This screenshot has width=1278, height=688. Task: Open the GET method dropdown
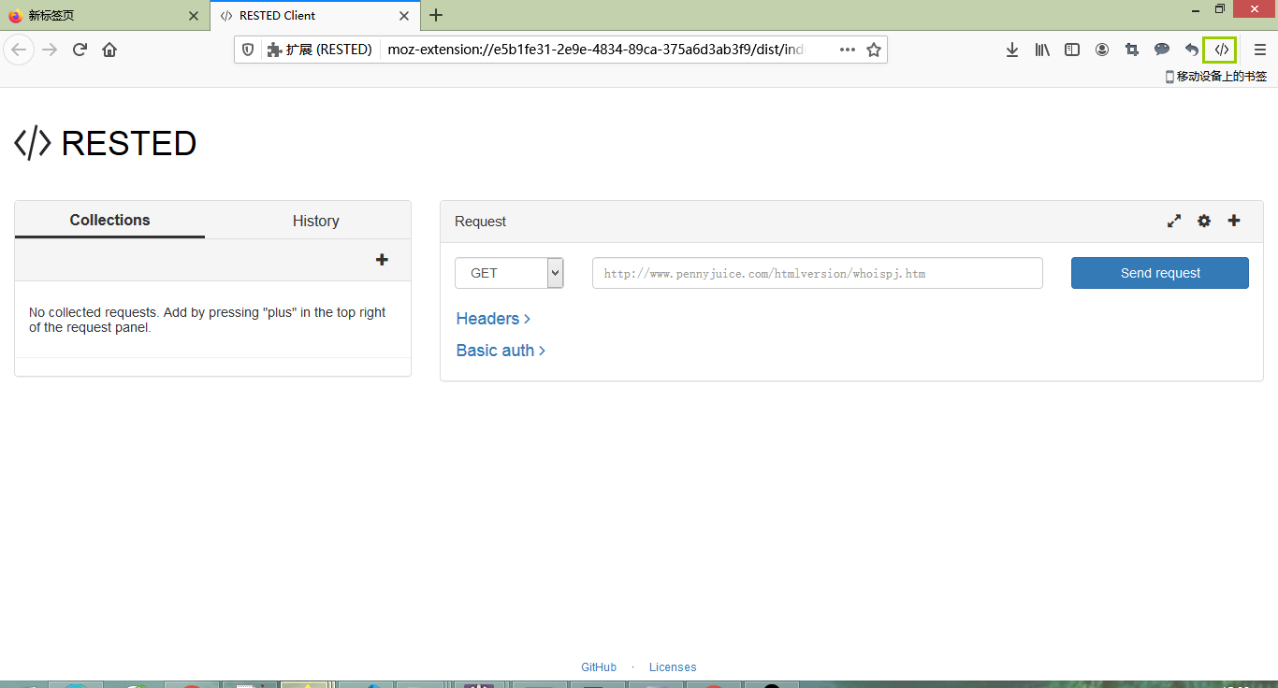509,273
